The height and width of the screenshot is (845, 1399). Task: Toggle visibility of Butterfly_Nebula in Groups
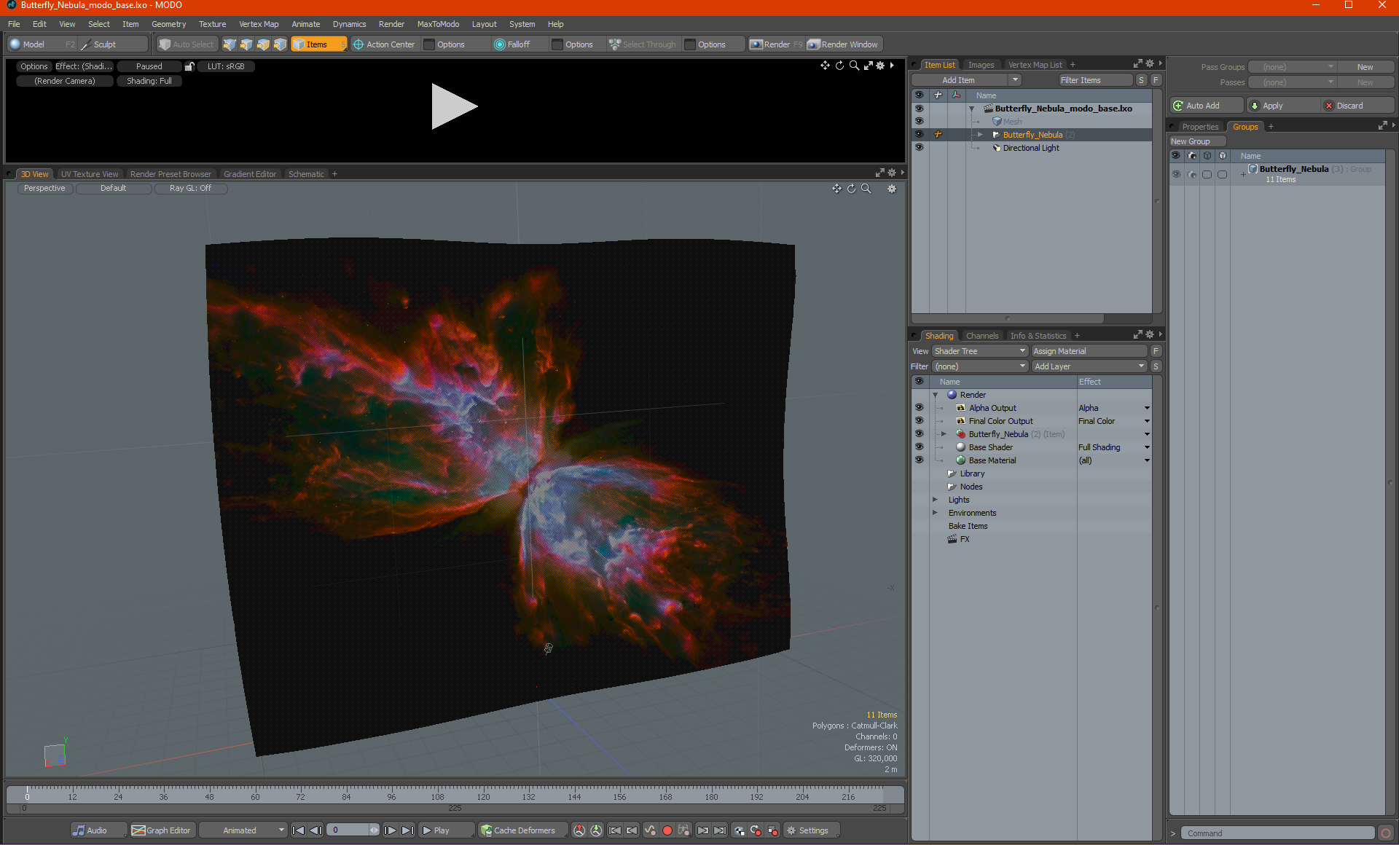(1176, 174)
